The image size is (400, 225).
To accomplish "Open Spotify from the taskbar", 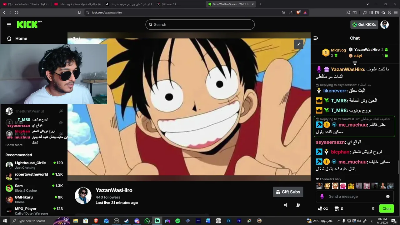I will (x=177, y=221).
